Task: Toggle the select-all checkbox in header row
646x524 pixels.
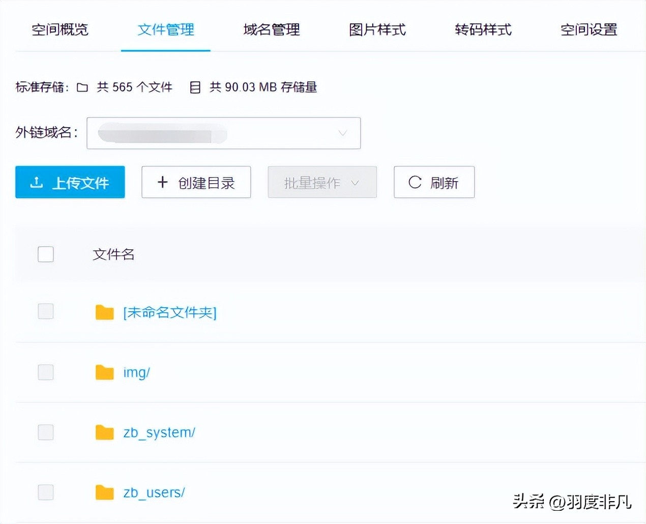Action: pos(46,254)
